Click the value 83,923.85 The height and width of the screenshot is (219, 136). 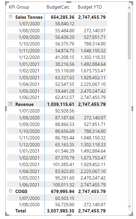point(65,171)
